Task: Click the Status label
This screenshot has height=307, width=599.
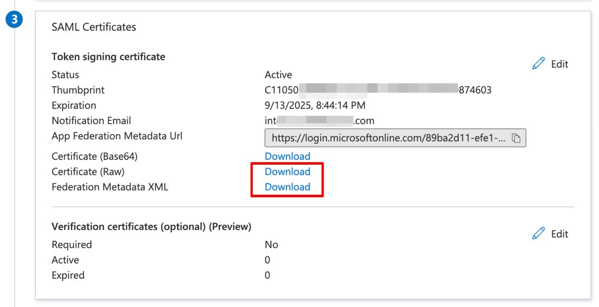Action: pyautogui.click(x=65, y=74)
